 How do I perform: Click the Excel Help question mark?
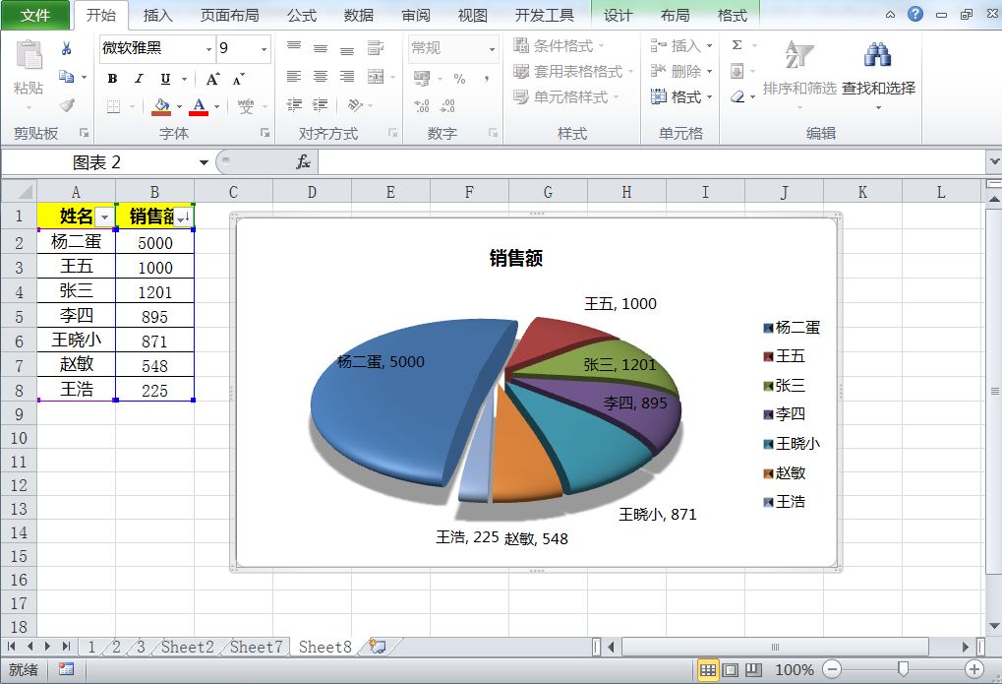coord(915,14)
